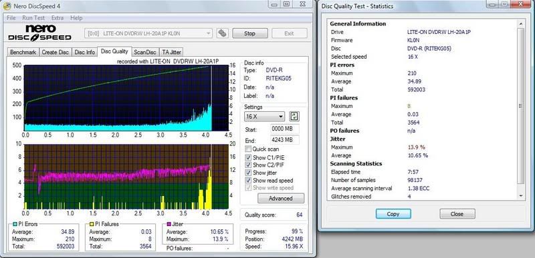Image resolution: width=535 pixels, height=258 pixels.
Task: Click the Number of samples 98137 value
Action: coord(415,180)
